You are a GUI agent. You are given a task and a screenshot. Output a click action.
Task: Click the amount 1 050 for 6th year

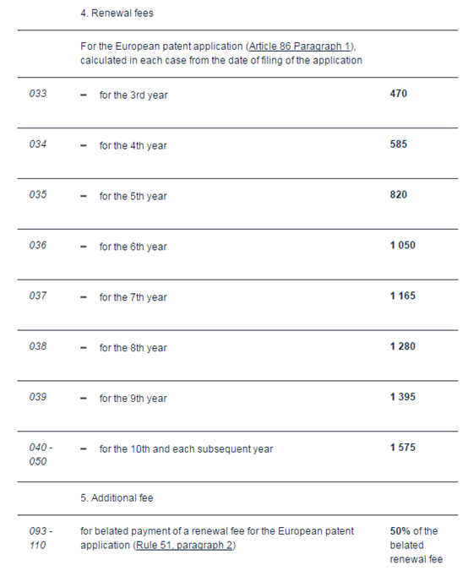click(x=403, y=245)
